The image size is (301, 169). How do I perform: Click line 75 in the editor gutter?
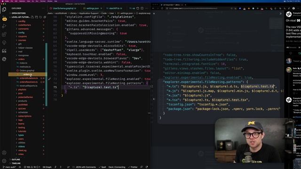55,87
